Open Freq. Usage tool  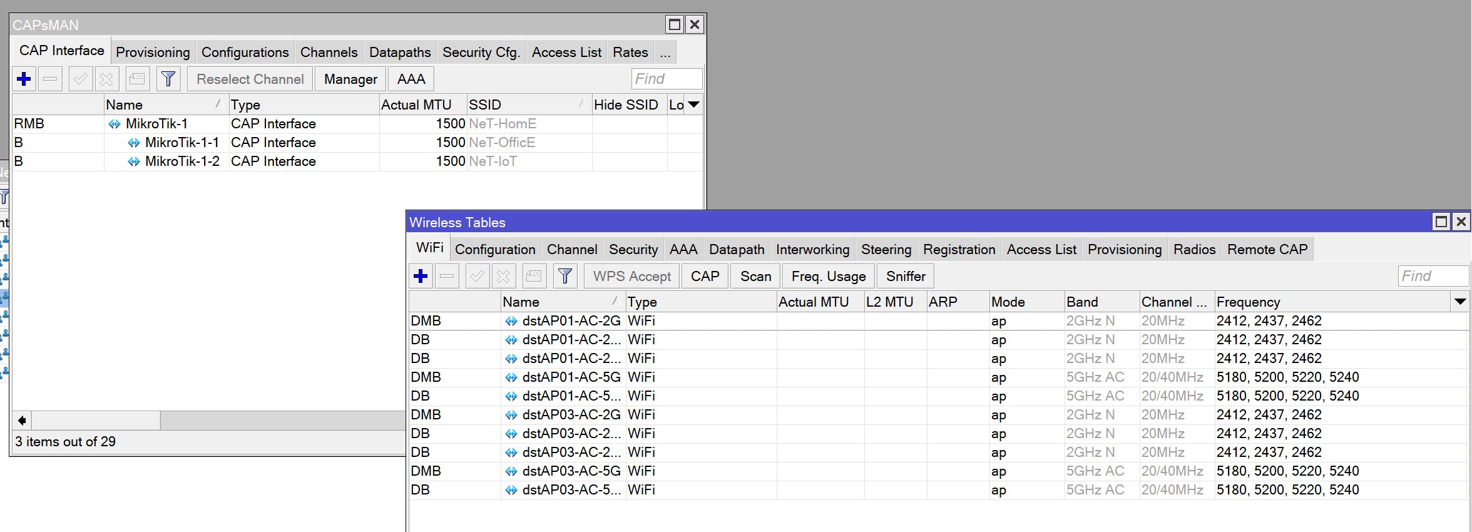[829, 276]
